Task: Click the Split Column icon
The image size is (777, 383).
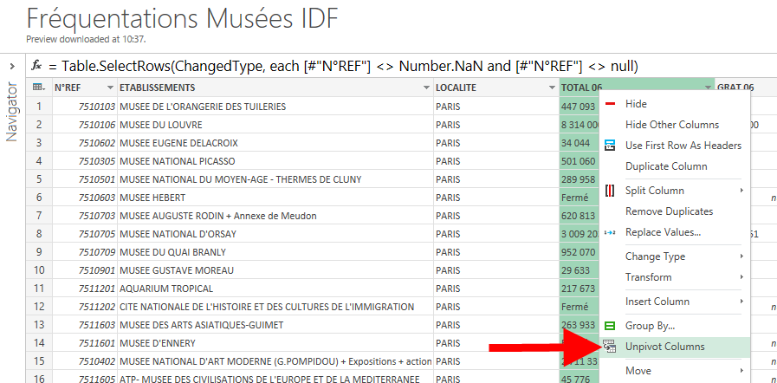Action: [x=610, y=191]
